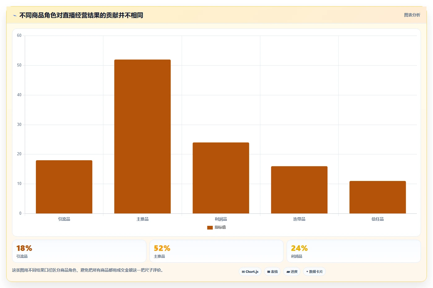The width and height of the screenshot is (433, 288).
Task: Select the 表格 tag
Action: 272,272
